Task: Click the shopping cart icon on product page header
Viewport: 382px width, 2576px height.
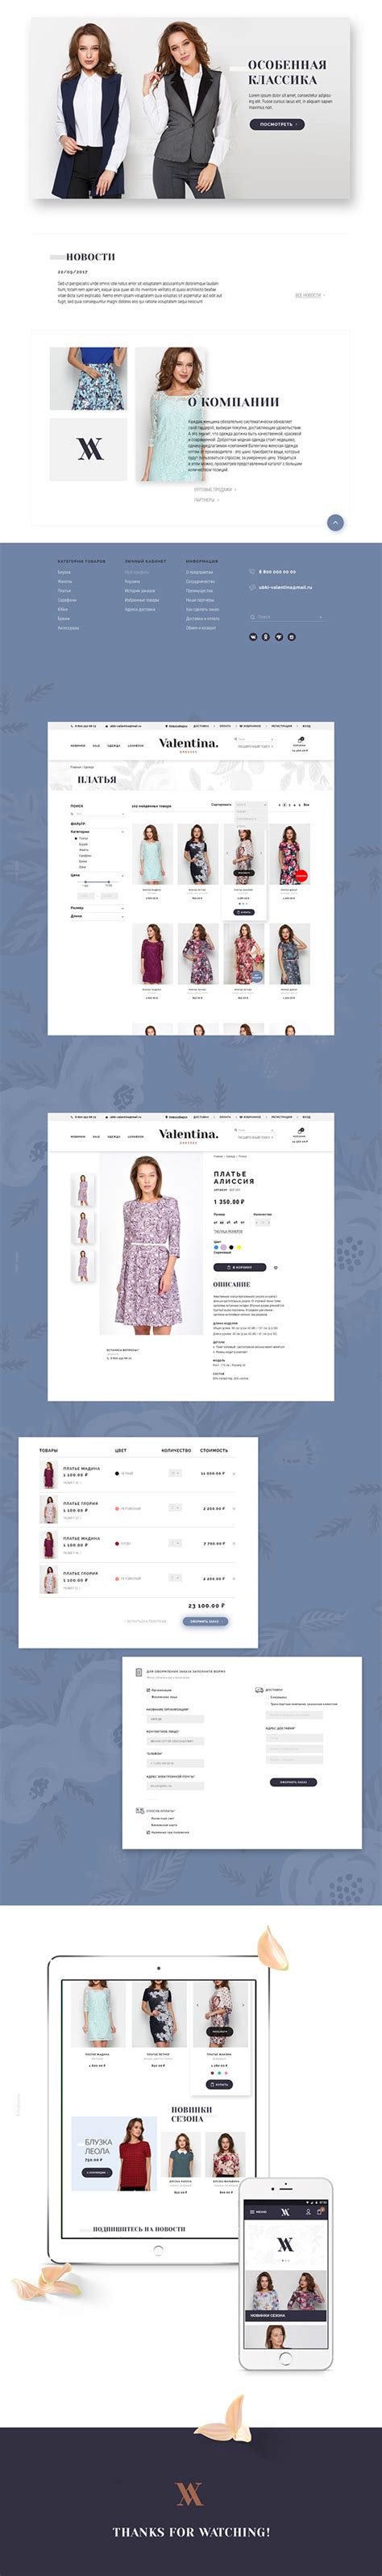Action: click(300, 1130)
